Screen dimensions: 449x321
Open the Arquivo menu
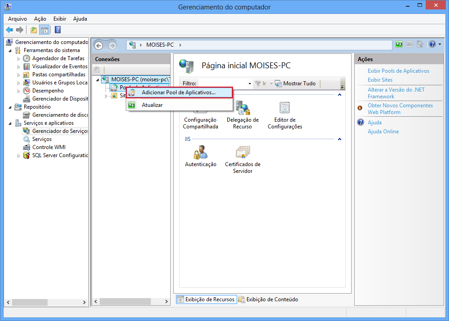point(17,18)
